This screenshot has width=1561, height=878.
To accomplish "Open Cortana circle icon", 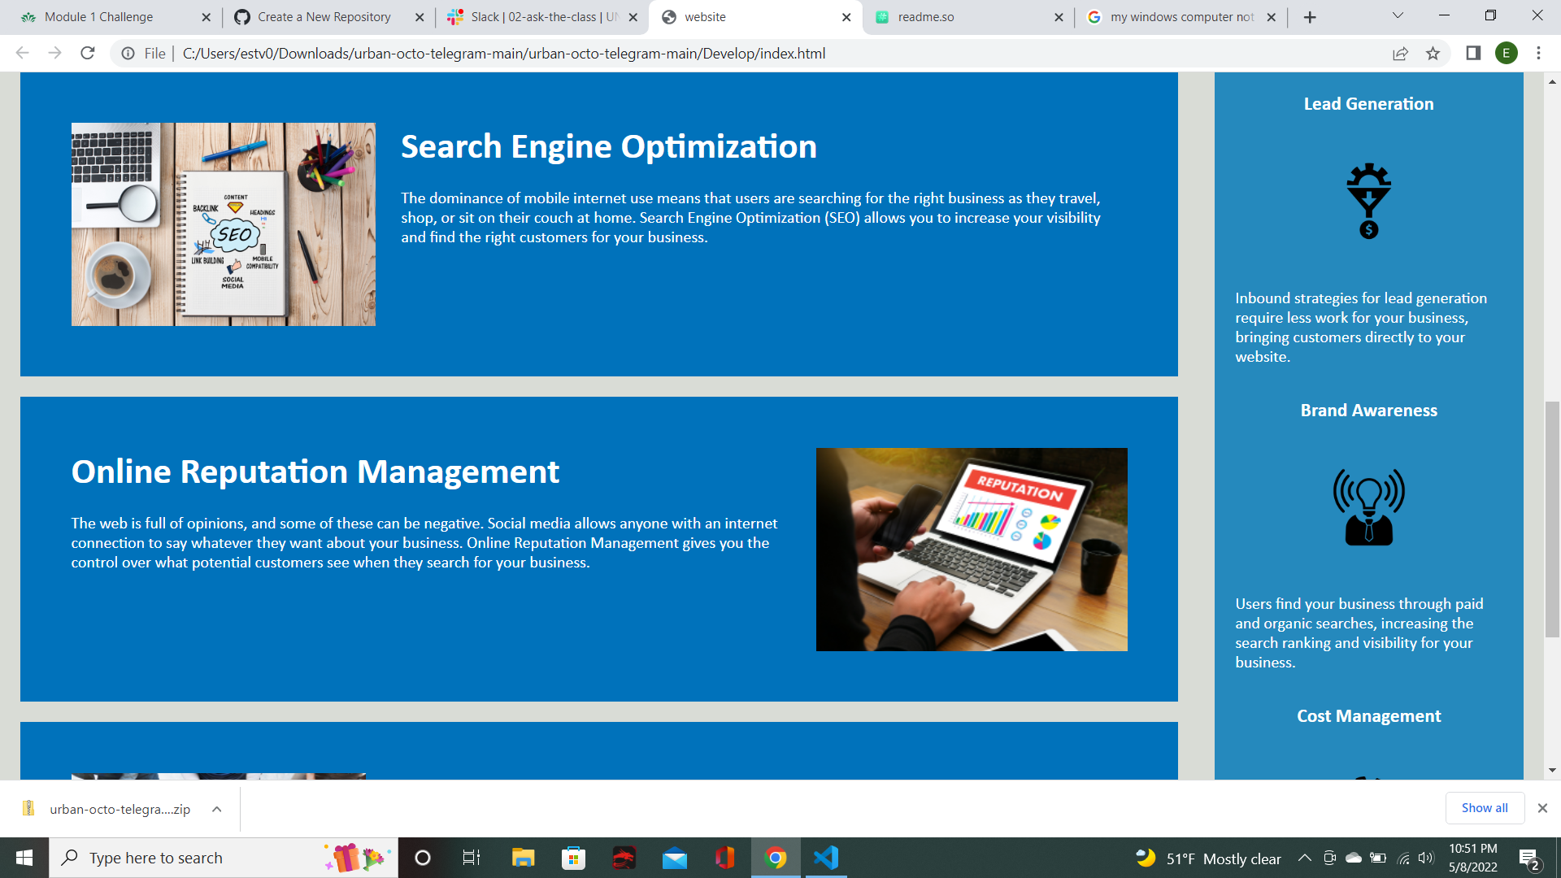I will tap(422, 858).
